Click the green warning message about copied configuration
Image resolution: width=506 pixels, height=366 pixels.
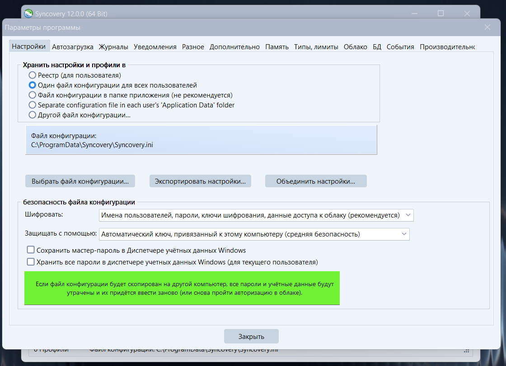coord(182,288)
